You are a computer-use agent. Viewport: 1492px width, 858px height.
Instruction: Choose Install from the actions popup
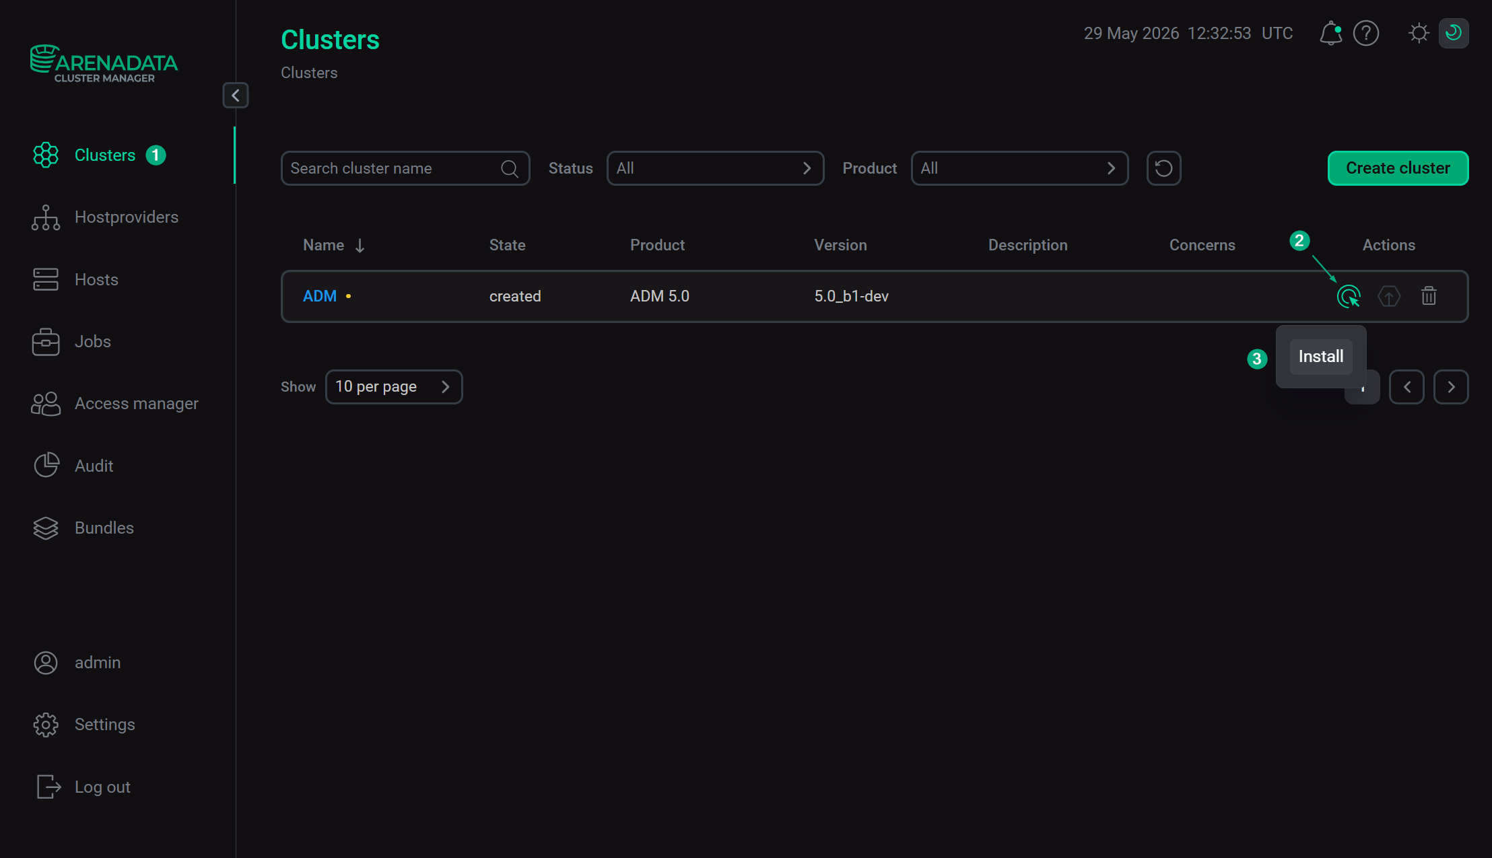click(x=1321, y=357)
